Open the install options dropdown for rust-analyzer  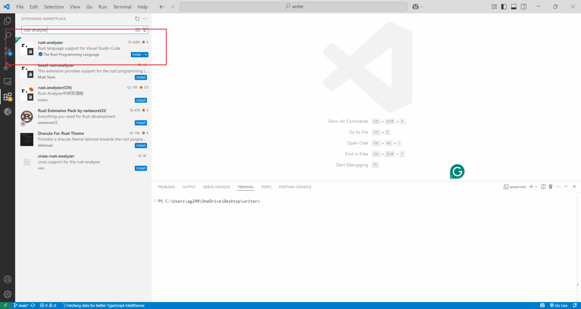[x=146, y=54]
